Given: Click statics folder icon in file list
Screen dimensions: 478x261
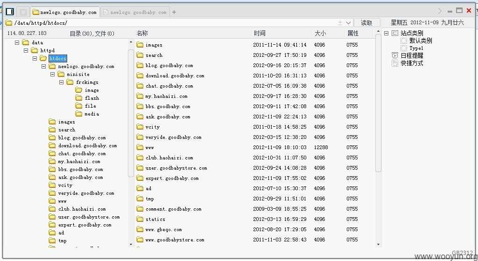Looking at the screenshot, I should pyautogui.click(x=140, y=220).
